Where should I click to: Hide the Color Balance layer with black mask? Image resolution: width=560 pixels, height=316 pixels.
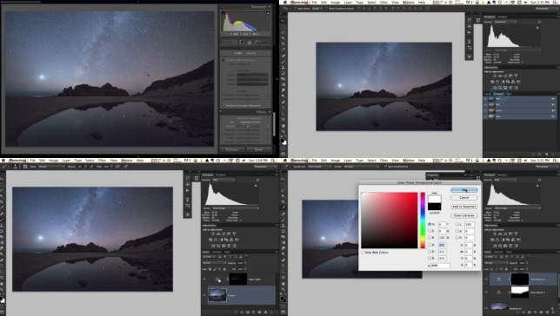tap(486, 280)
